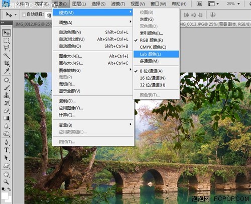The image size is (251, 204).
Task: Open the 图层(L) menu
Action: click(79, 4)
